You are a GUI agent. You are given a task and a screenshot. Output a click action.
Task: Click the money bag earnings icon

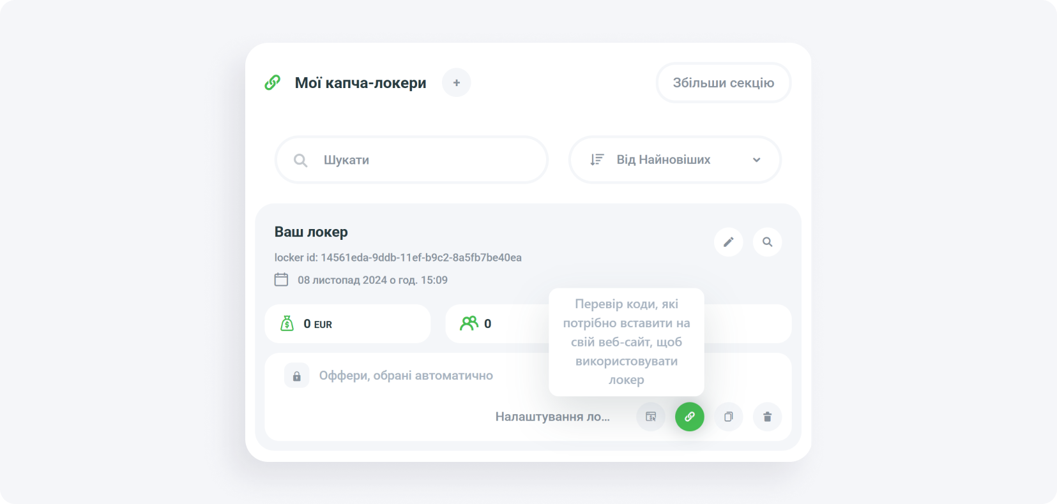coord(287,323)
